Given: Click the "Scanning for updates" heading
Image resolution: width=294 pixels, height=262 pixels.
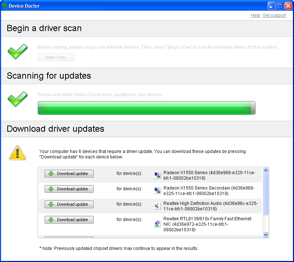Looking at the screenshot, I should point(49,76).
